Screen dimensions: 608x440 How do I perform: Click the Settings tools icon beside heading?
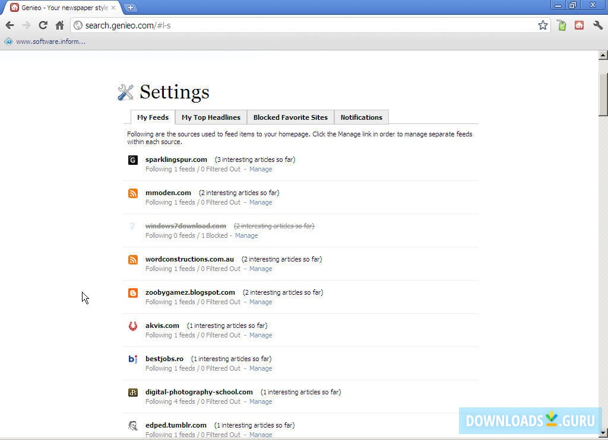[x=126, y=92]
